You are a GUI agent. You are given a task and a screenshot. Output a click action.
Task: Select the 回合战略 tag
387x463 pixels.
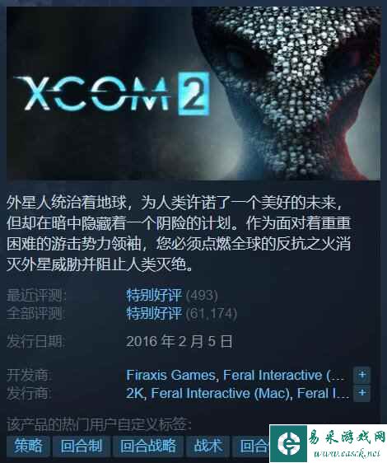click(x=148, y=446)
